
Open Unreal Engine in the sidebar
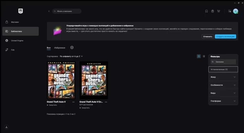click(20, 41)
